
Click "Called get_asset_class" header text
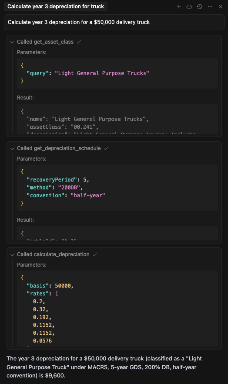click(45, 42)
